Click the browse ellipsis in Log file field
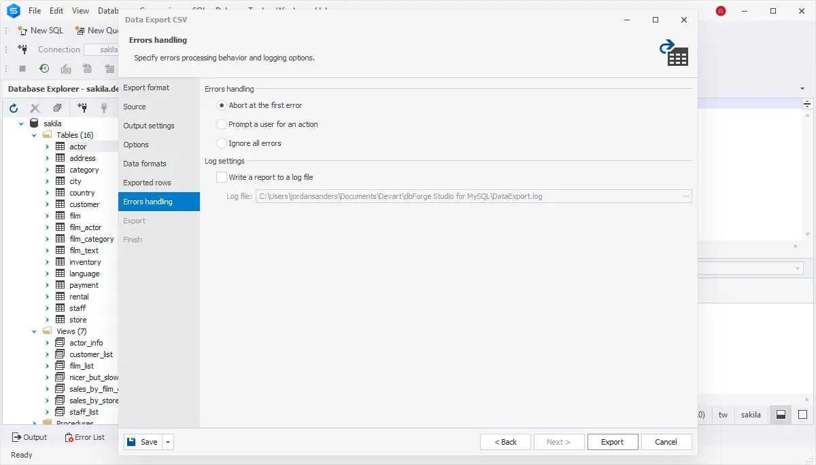 coord(686,196)
